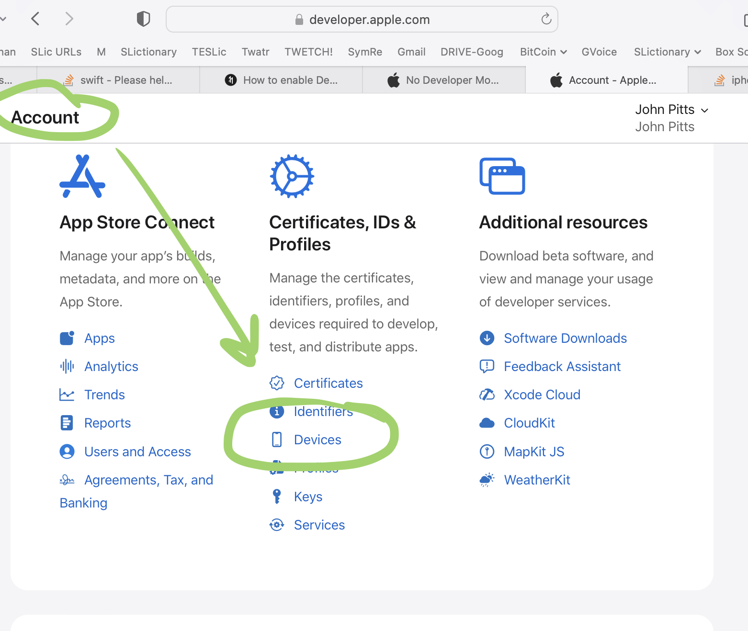The width and height of the screenshot is (748, 631).
Task: Open the Keys link
Action: click(x=308, y=496)
